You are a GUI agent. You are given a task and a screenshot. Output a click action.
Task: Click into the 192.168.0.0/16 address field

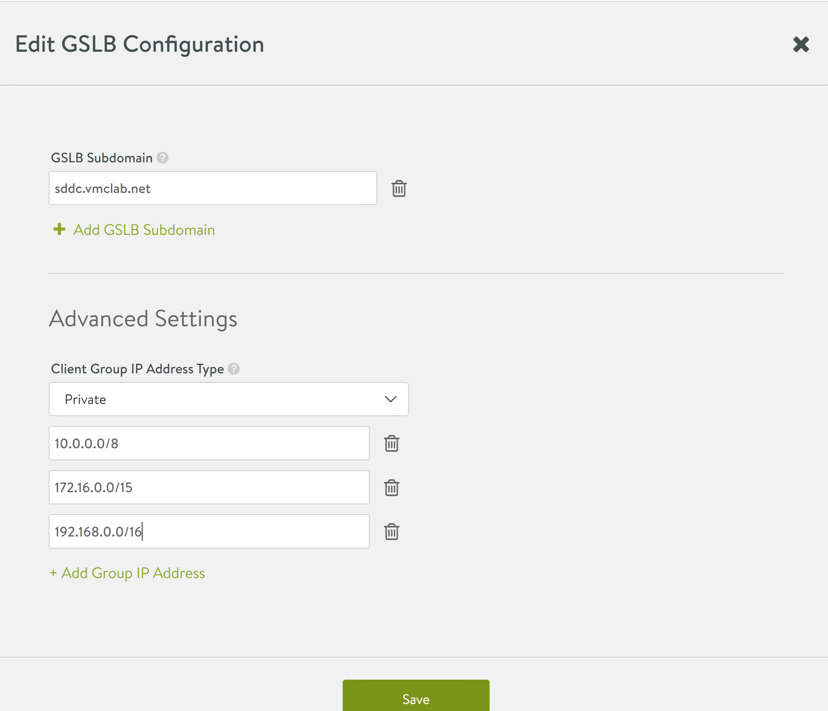209,531
